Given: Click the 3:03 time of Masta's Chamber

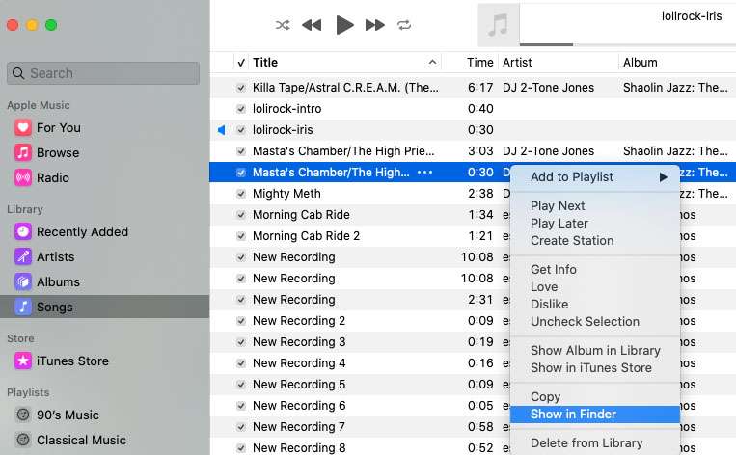Looking at the screenshot, I should 480,151.
